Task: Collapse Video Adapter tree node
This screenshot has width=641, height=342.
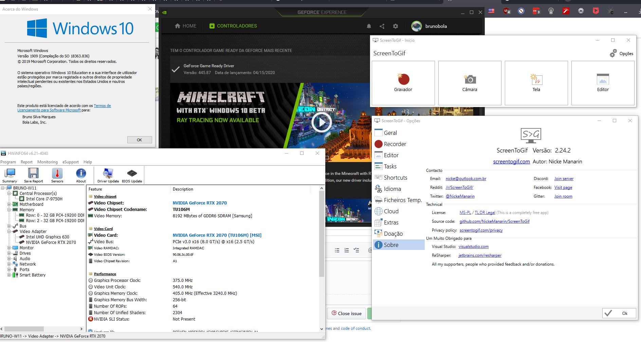Action: point(9,231)
